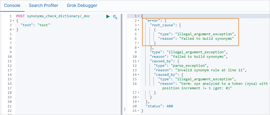Viewport: 270px width, 115px height.
Task: Click the green send request play icon
Action: click(x=108, y=16)
